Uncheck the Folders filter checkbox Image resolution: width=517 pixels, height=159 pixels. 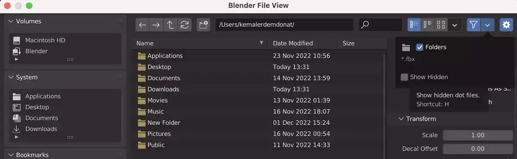click(420, 47)
